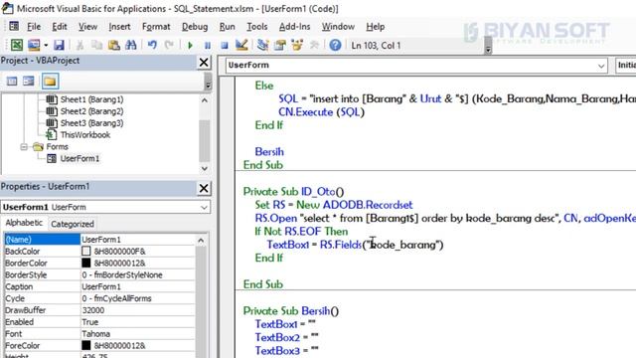Click the Insert UserForm toolbar icon
636x358 pixels.
pos(34,45)
